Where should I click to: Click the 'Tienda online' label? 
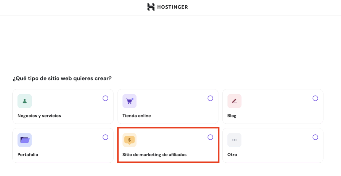click(137, 115)
